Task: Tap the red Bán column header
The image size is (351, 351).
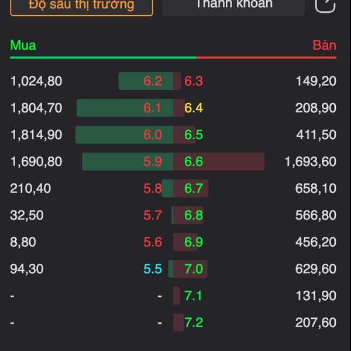Action: pyautogui.click(x=324, y=46)
